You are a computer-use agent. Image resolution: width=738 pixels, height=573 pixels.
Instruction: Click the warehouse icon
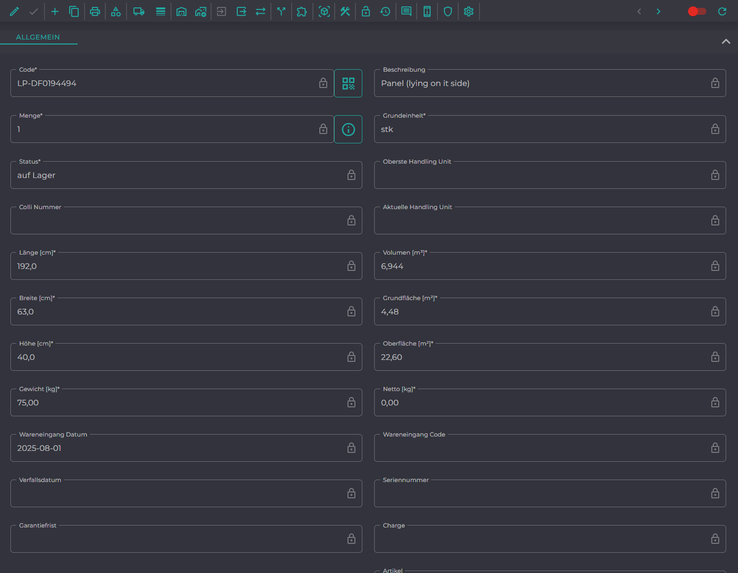click(181, 11)
